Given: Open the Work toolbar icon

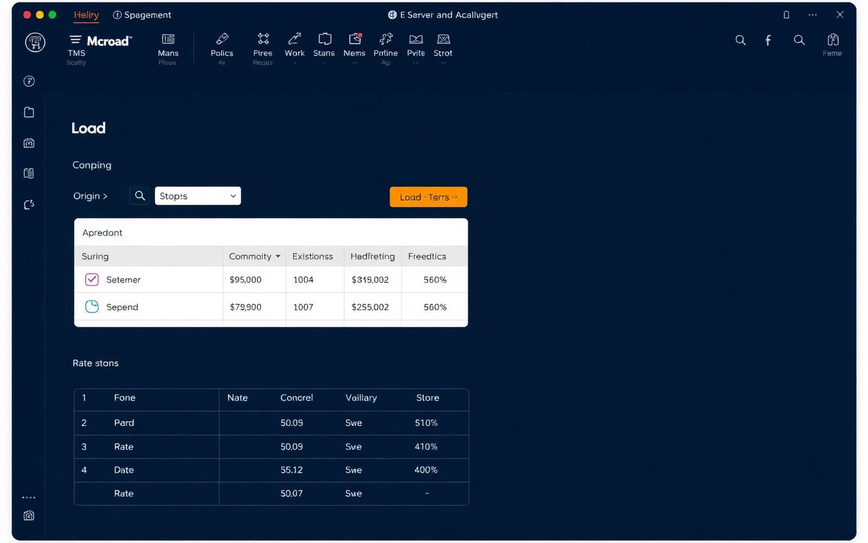Looking at the screenshot, I should (295, 39).
